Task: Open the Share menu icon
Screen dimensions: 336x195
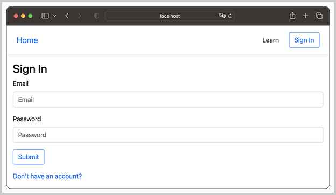Action: click(x=292, y=16)
